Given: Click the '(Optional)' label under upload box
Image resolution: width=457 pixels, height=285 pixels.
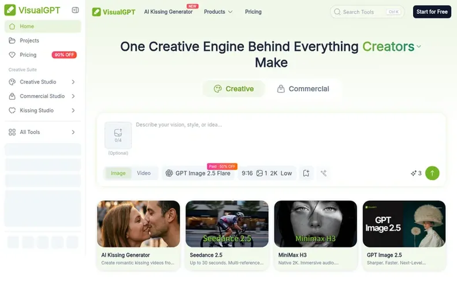Looking at the screenshot, I should pyautogui.click(x=118, y=153).
